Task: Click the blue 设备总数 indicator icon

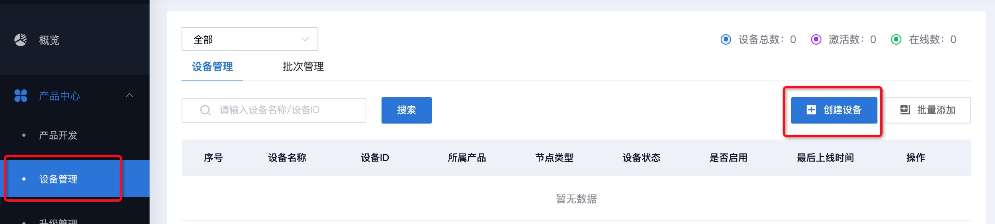Action: tap(725, 39)
